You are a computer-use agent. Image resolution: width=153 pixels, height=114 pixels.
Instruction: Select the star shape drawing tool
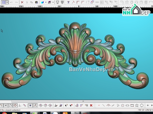[137, 105]
